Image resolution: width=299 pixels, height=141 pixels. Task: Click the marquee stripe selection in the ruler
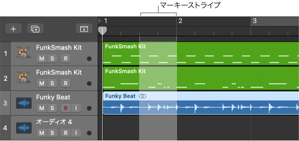point(158,39)
